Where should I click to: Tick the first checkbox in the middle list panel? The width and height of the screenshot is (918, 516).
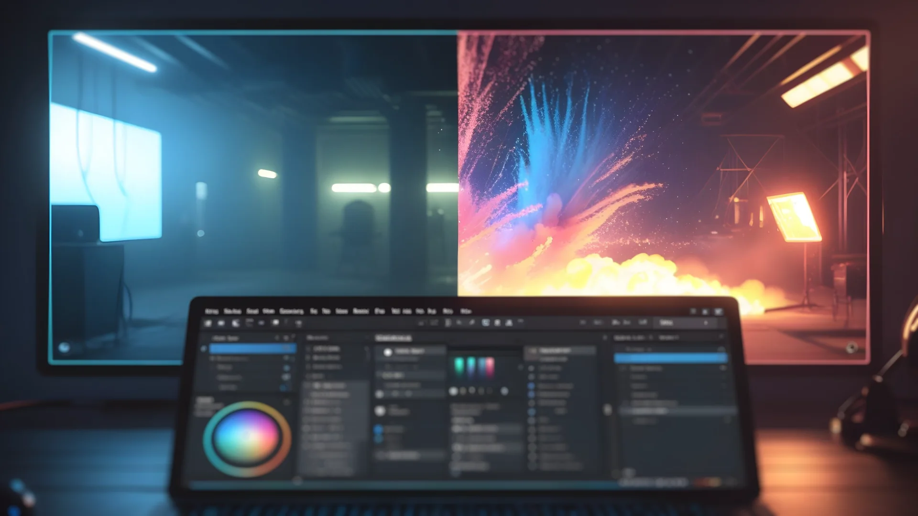[x=308, y=349]
